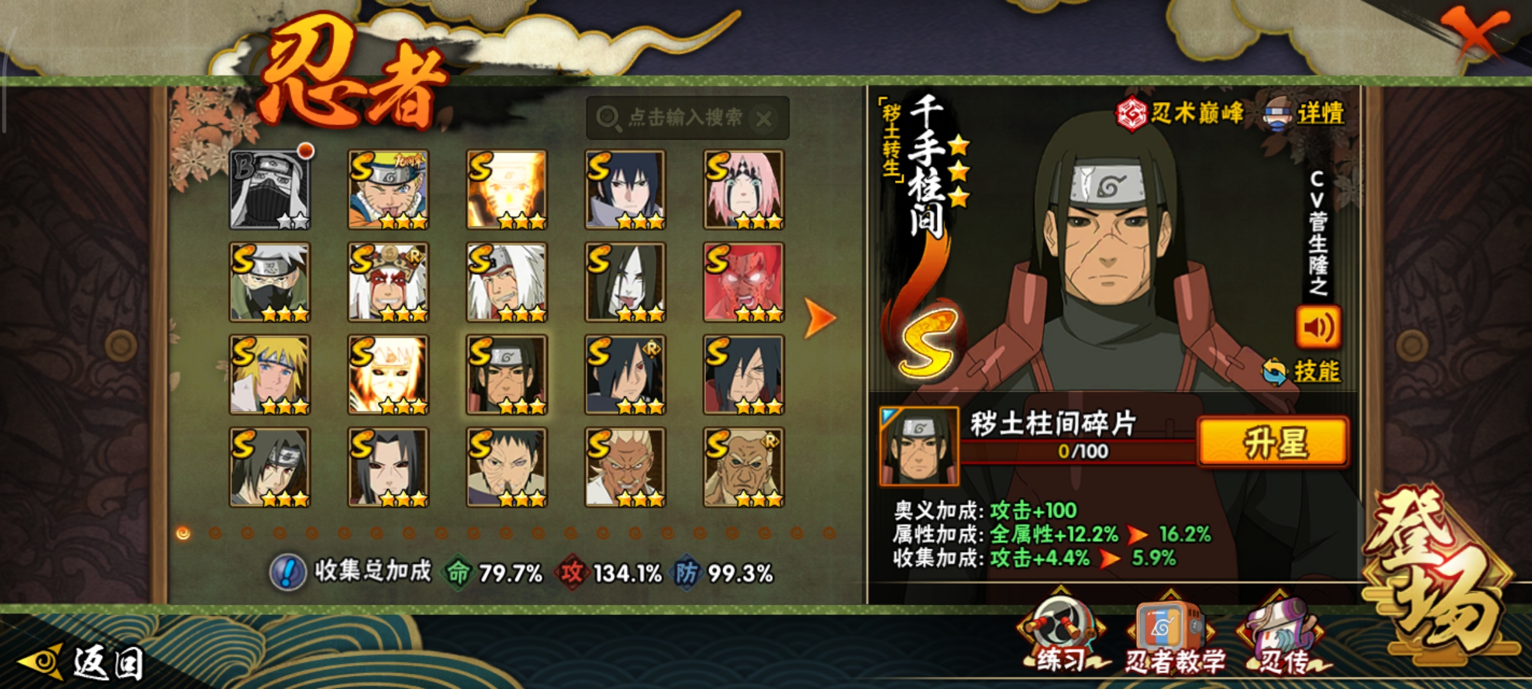1532x689 pixels.
Task: Select the B-rank masked ninja thumbnail
Action: (270, 189)
